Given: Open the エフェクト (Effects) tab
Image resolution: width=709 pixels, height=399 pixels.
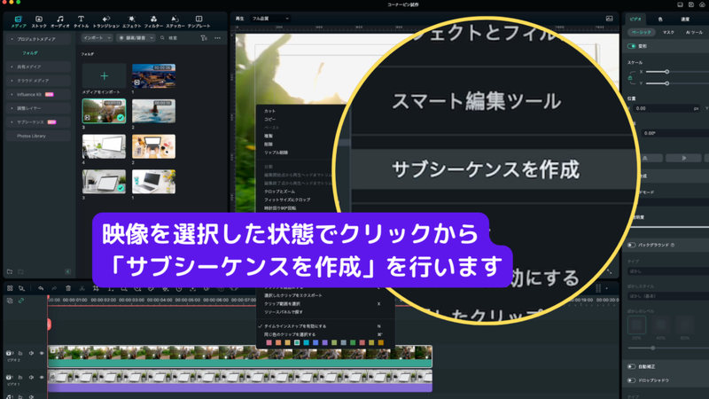Looking at the screenshot, I should (x=131, y=21).
